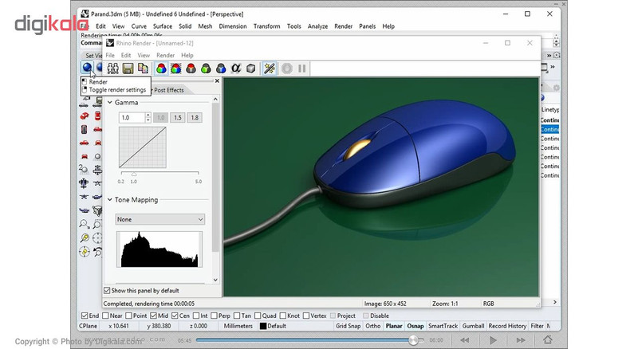
Task: Click the floppy disk save icon
Action: pos(128,69)
